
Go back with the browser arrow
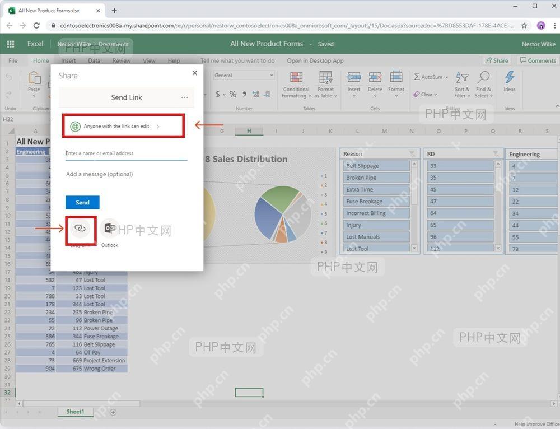pyautogui.click(x=10, y=25)
